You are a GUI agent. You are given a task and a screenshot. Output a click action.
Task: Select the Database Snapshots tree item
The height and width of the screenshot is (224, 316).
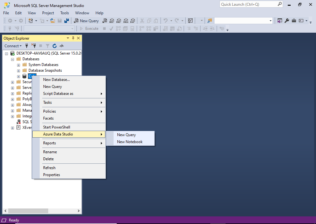click(x=45, y=70)
